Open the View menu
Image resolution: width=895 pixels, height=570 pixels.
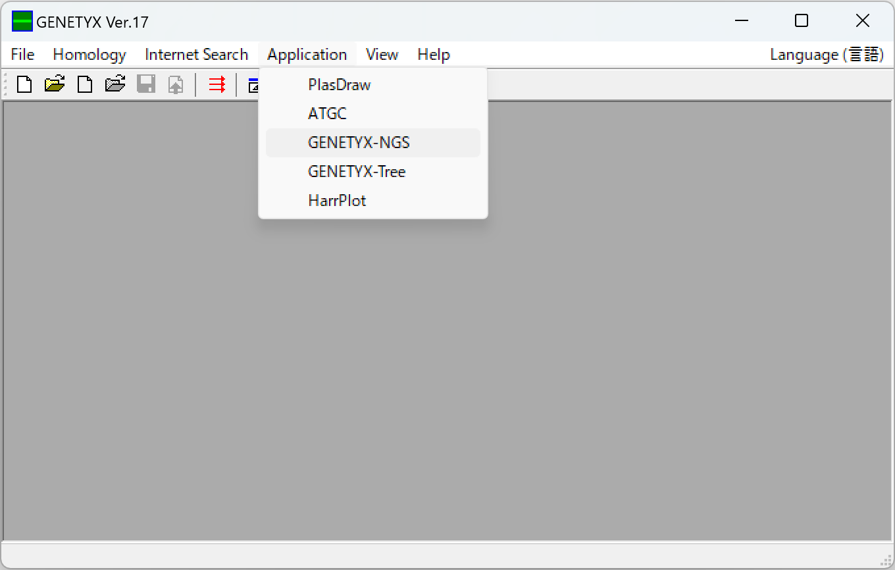tap(382, 55)
